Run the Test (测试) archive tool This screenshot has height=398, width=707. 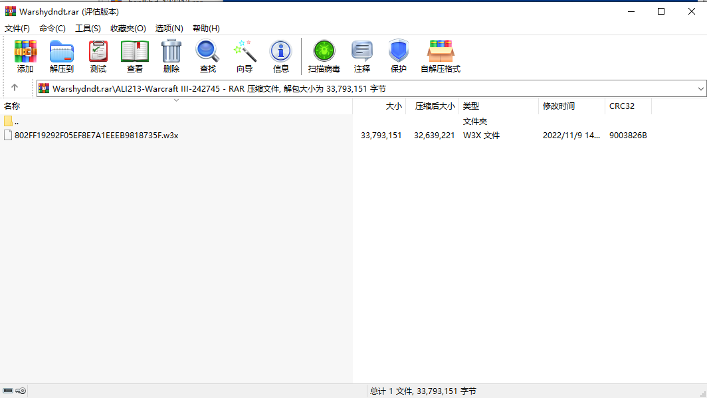click(x=98, y=56)
